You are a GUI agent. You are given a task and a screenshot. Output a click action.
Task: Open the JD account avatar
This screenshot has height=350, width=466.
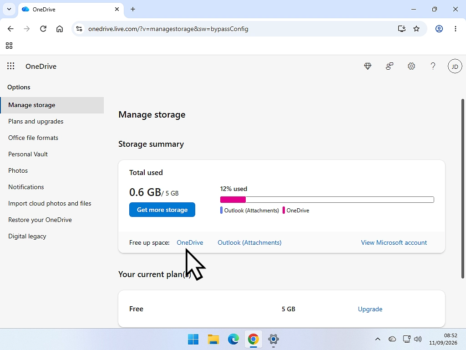[x=455, y=67]
